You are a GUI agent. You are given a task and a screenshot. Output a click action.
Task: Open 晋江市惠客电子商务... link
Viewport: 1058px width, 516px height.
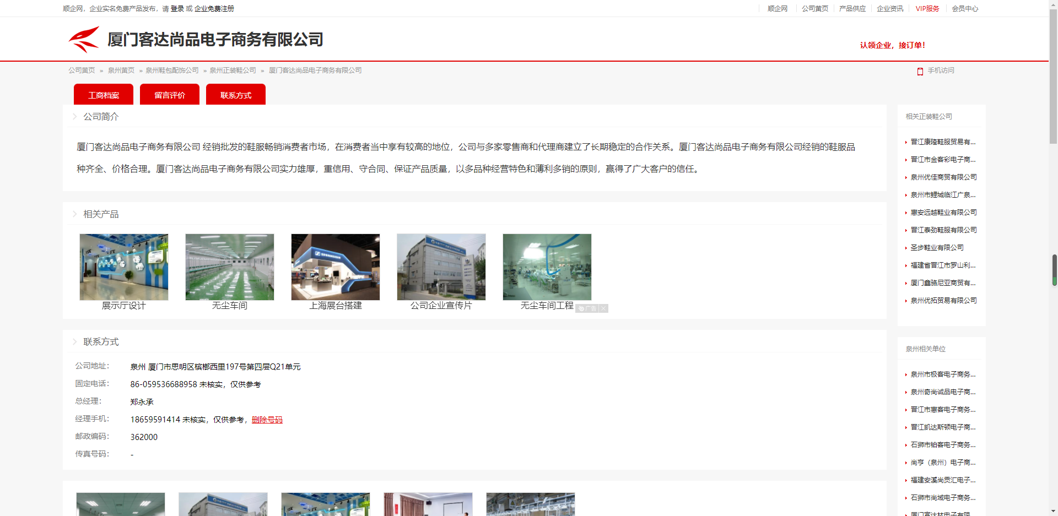pyautogui.click(x=943, y=410)
